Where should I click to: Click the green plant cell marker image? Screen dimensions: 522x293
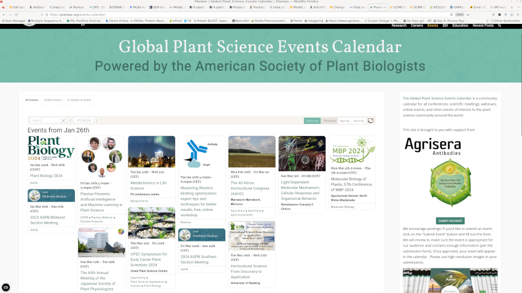450,183
